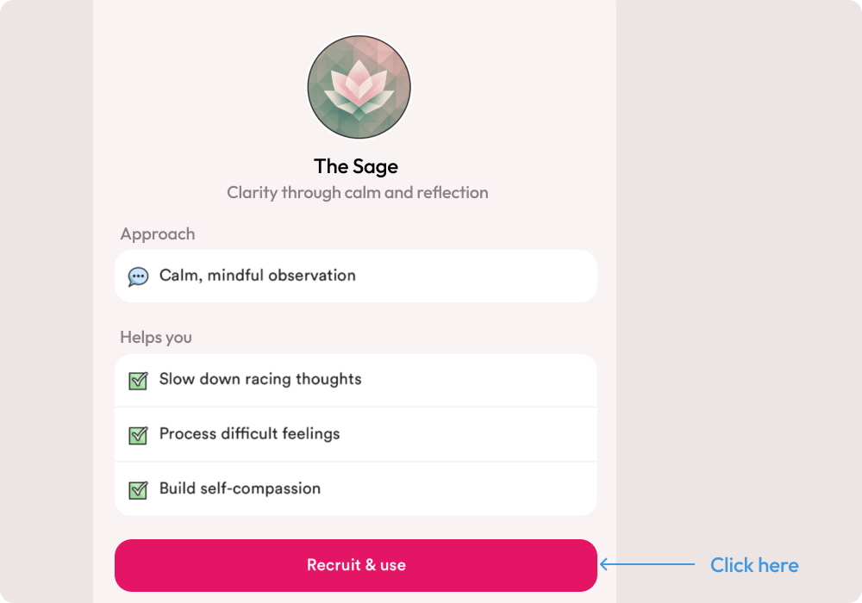Click the "Process difficult feelings" text
862x603 pixels.
pos(250,434)
